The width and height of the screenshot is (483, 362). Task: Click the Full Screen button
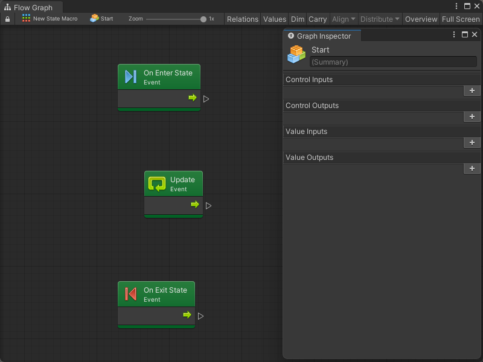click(461, 19)
